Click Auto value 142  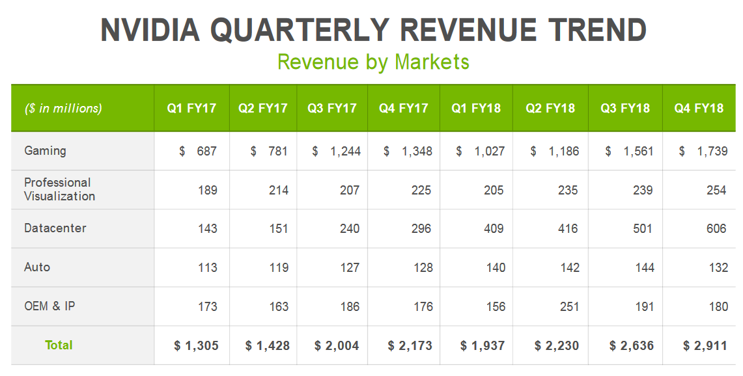click(x=570, y=267)
